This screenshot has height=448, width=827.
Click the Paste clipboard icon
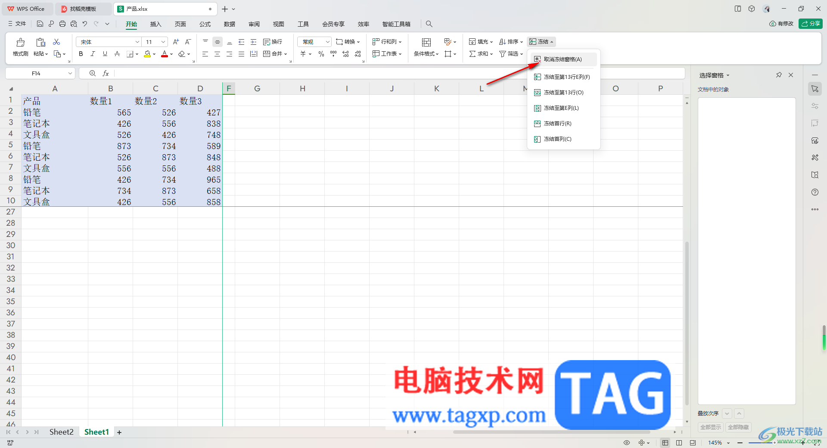pyautogui.click(x=40, y=42)
